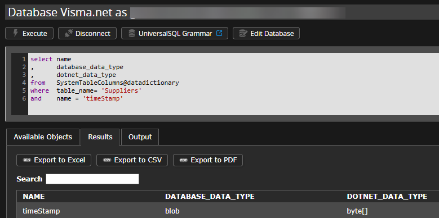The image size is (439, 218).
Task: Click SystemTableColumns@datadictionary in the editor
Action: point(118,83)
